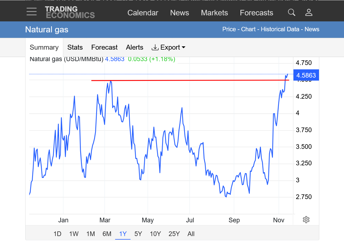Open the user account icon

pyautogui.click(x=309, y=12)
